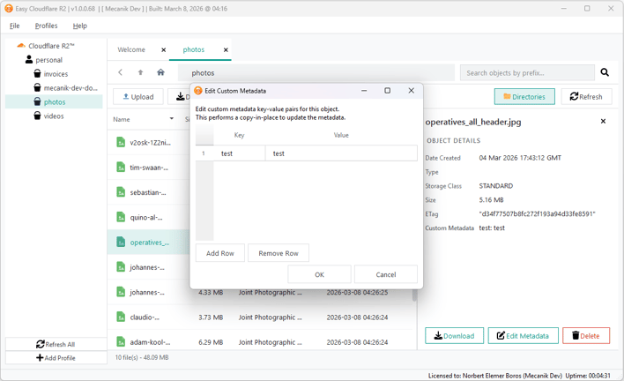Open the mecanik-dev-do... bucket
The height and width of the screenshot is (381, 624).
click(x=71, y=88)
